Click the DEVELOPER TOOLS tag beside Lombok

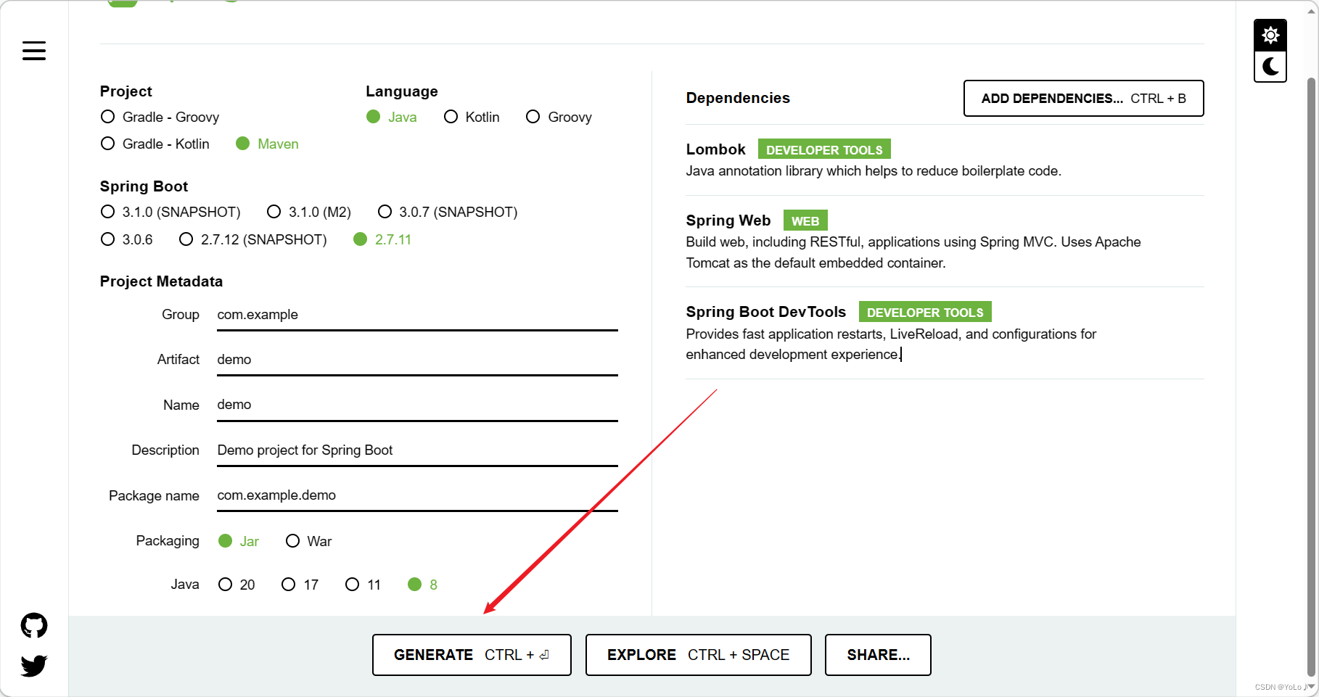824,149
